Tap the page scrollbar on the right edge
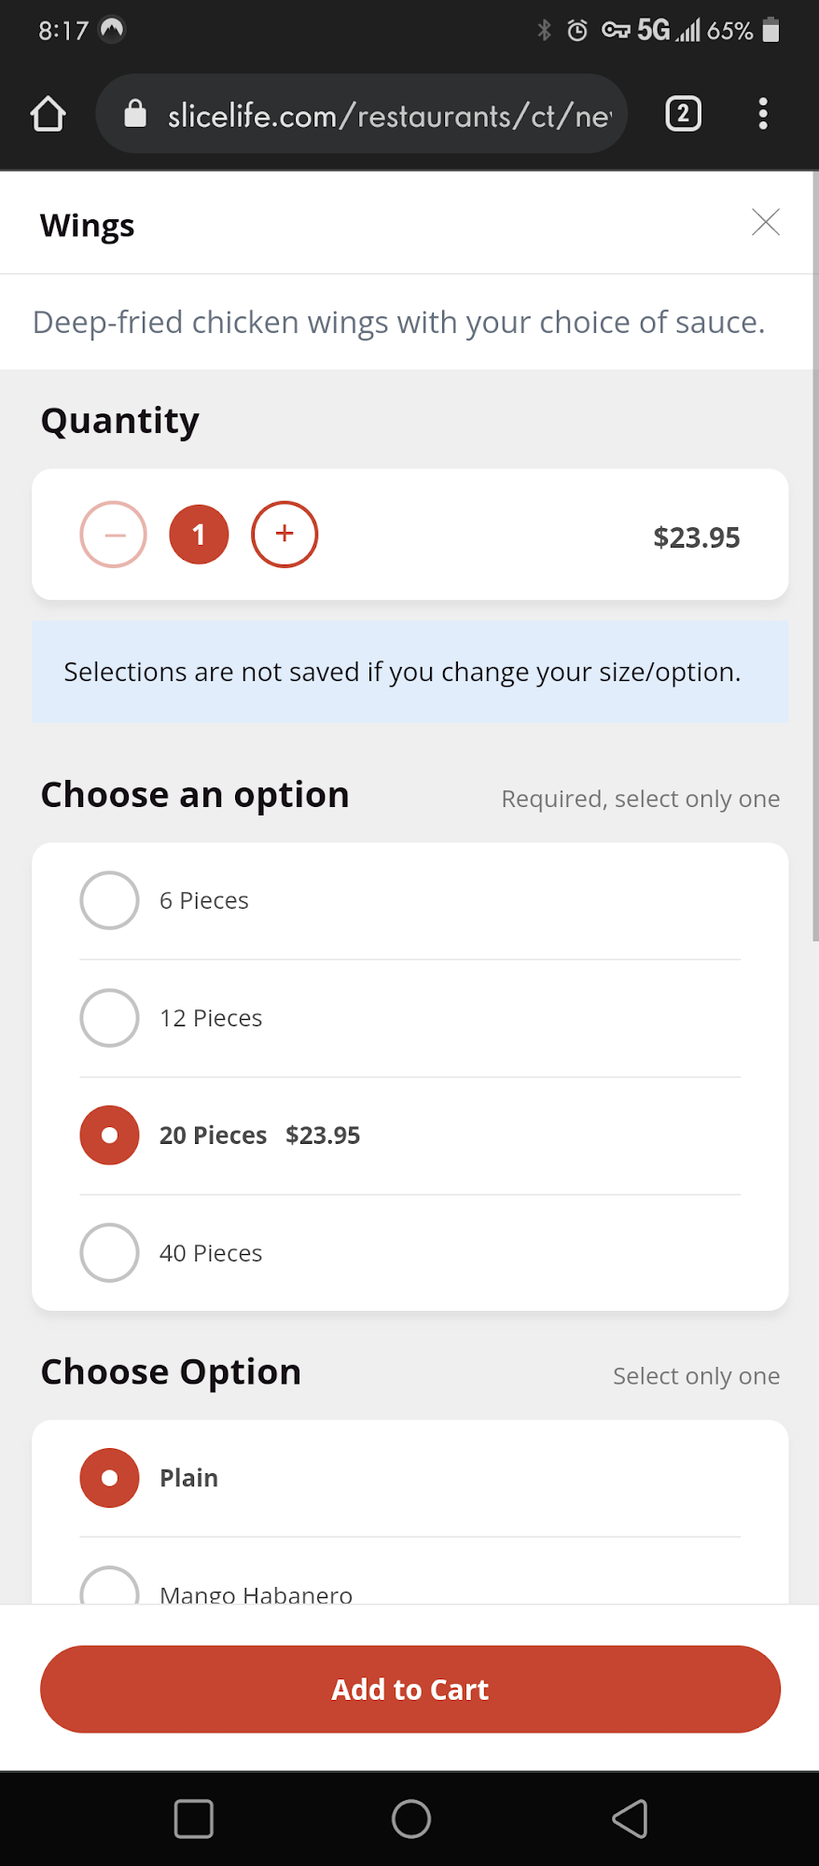The image size is (819, 1866). click(815, 560)
